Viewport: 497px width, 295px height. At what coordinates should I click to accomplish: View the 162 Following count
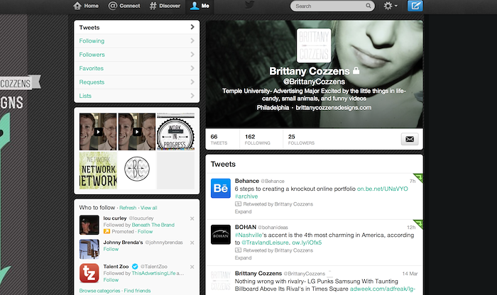click(257, 139)
